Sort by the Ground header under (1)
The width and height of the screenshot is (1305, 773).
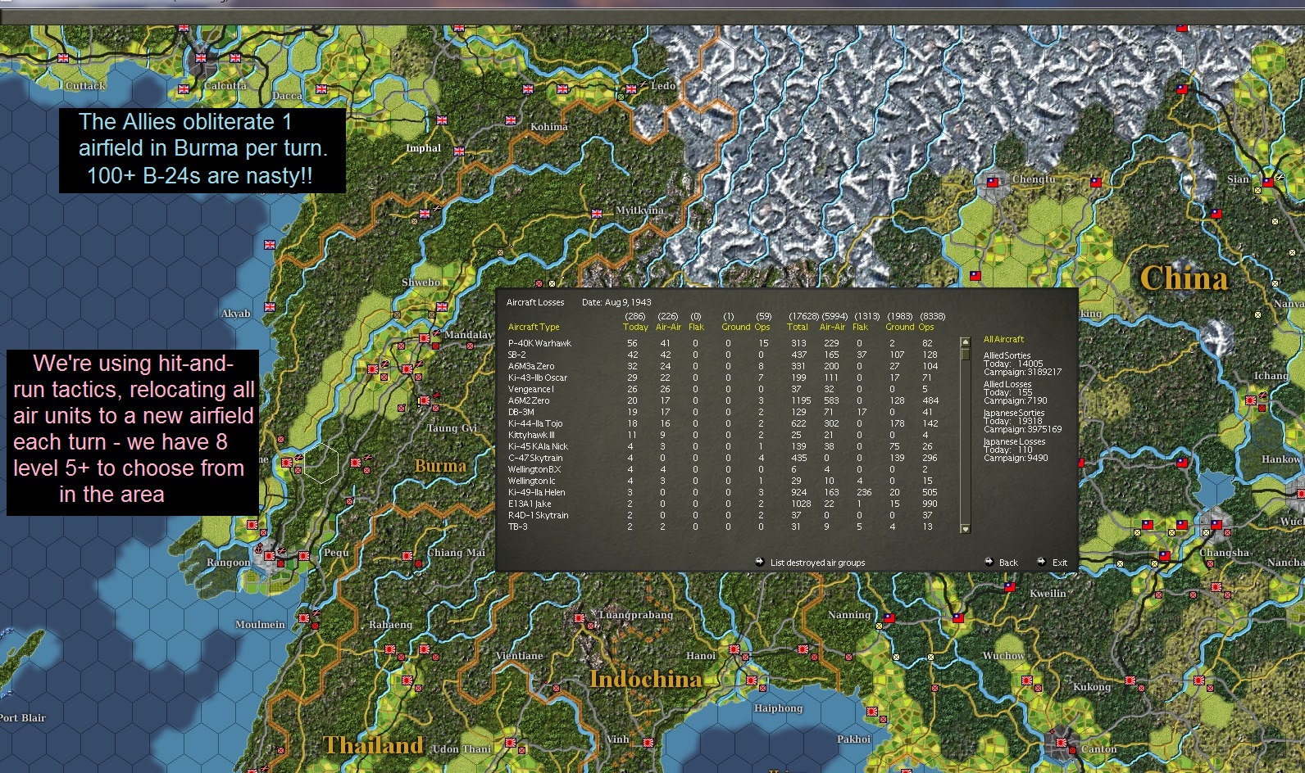point(735,327)
